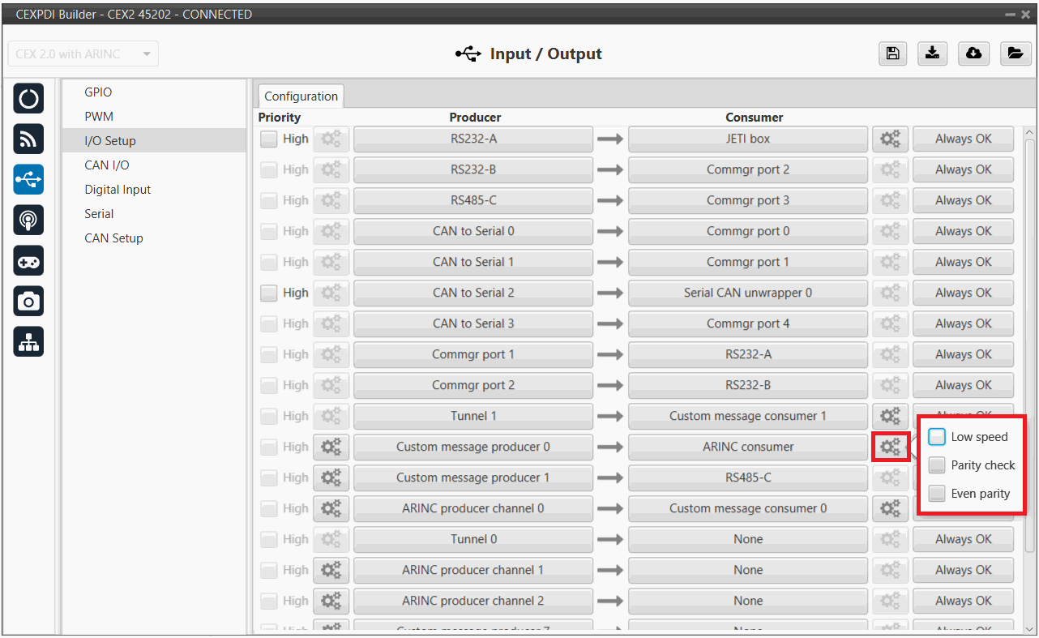
Task: Open the CEX 2.0 with ARINC dropdown
Action: coord(83,54)
